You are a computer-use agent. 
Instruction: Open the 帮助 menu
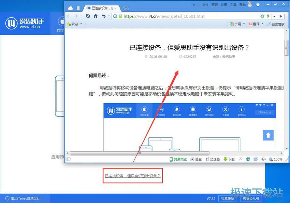point(242,5)
